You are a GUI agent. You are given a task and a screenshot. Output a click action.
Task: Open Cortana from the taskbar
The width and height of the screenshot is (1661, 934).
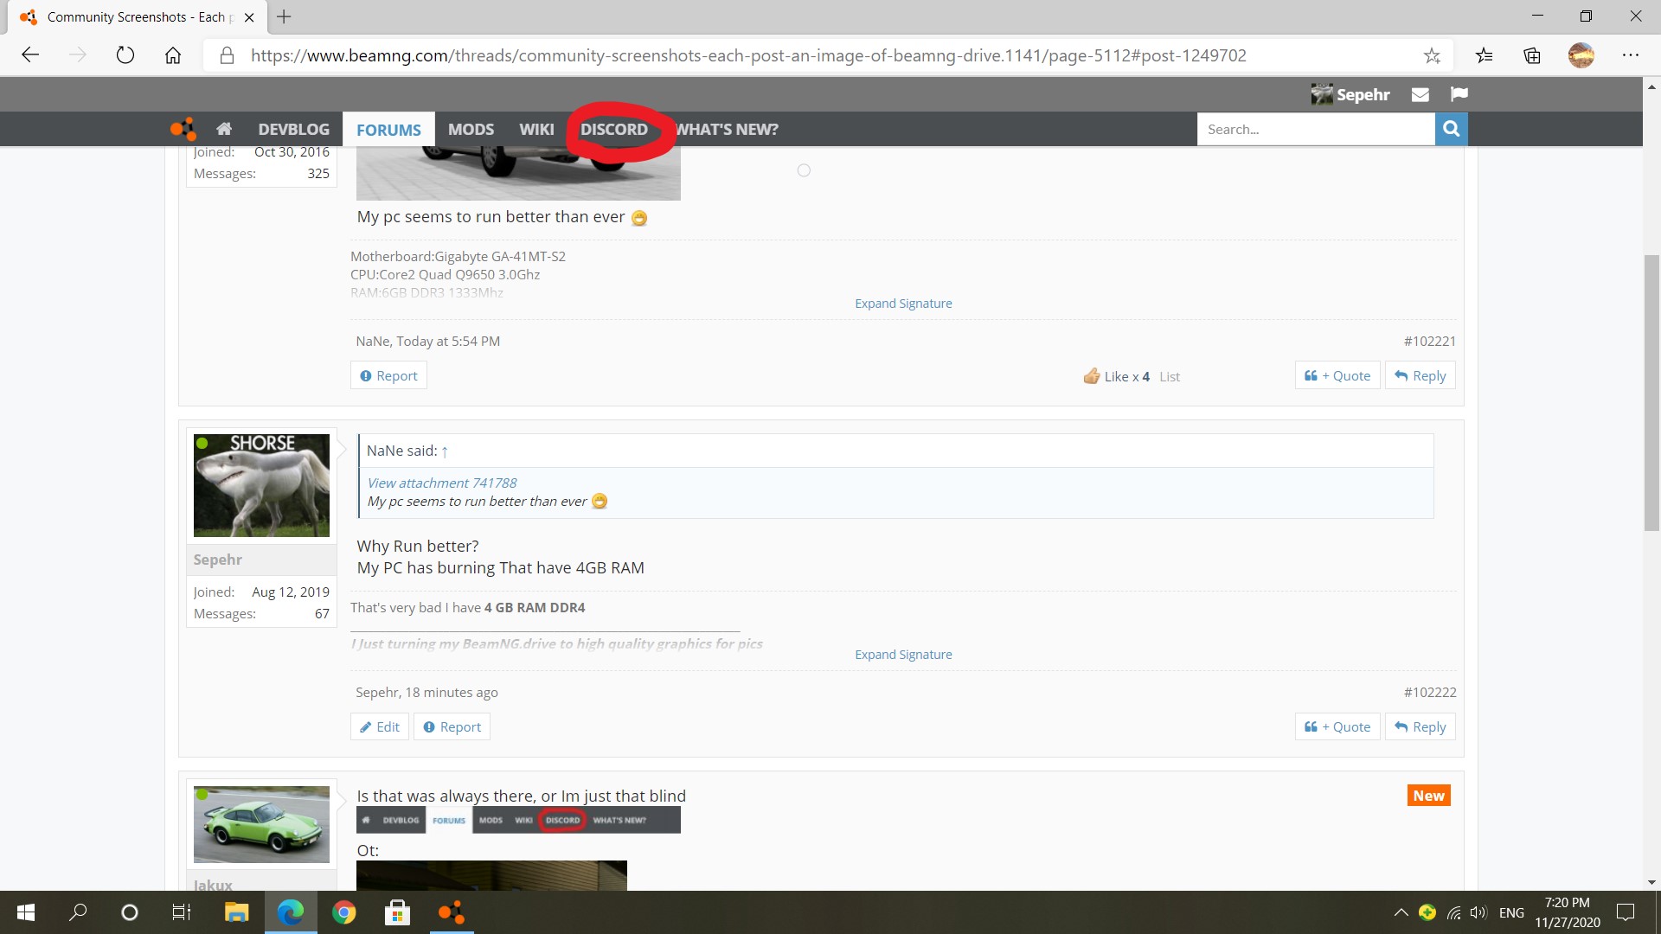click(x=130, y=912)
